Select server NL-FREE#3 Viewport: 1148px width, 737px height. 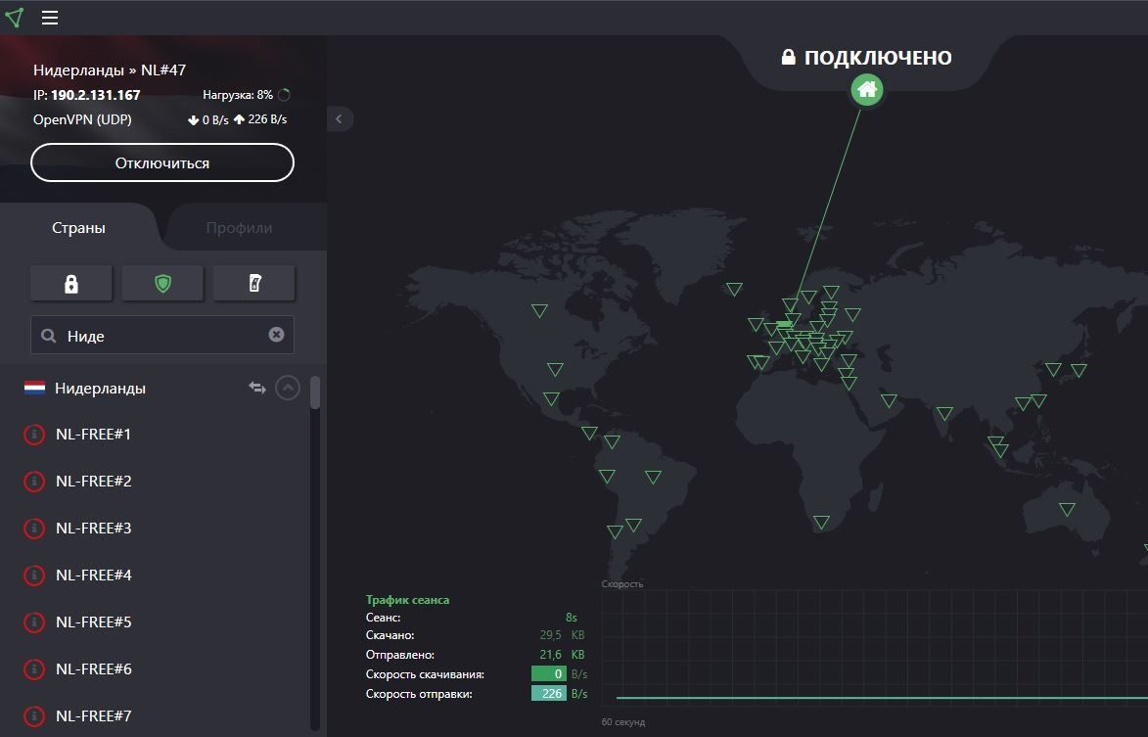tap(94, 528)
